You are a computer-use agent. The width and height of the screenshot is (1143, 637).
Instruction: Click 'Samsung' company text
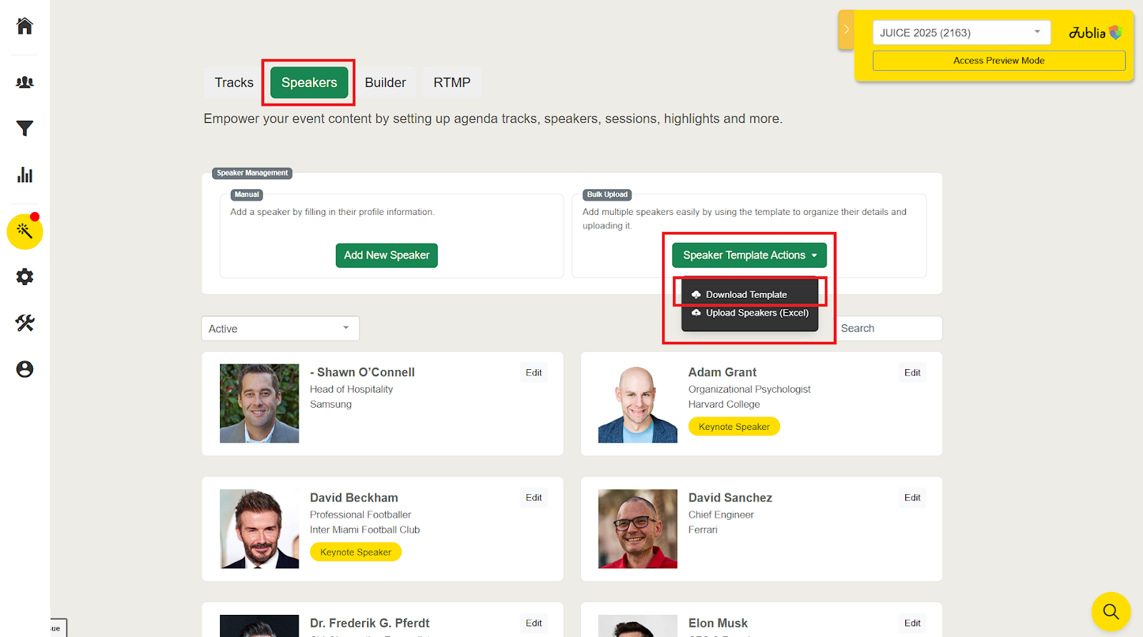pyautogui.click(x=331, y=404)
